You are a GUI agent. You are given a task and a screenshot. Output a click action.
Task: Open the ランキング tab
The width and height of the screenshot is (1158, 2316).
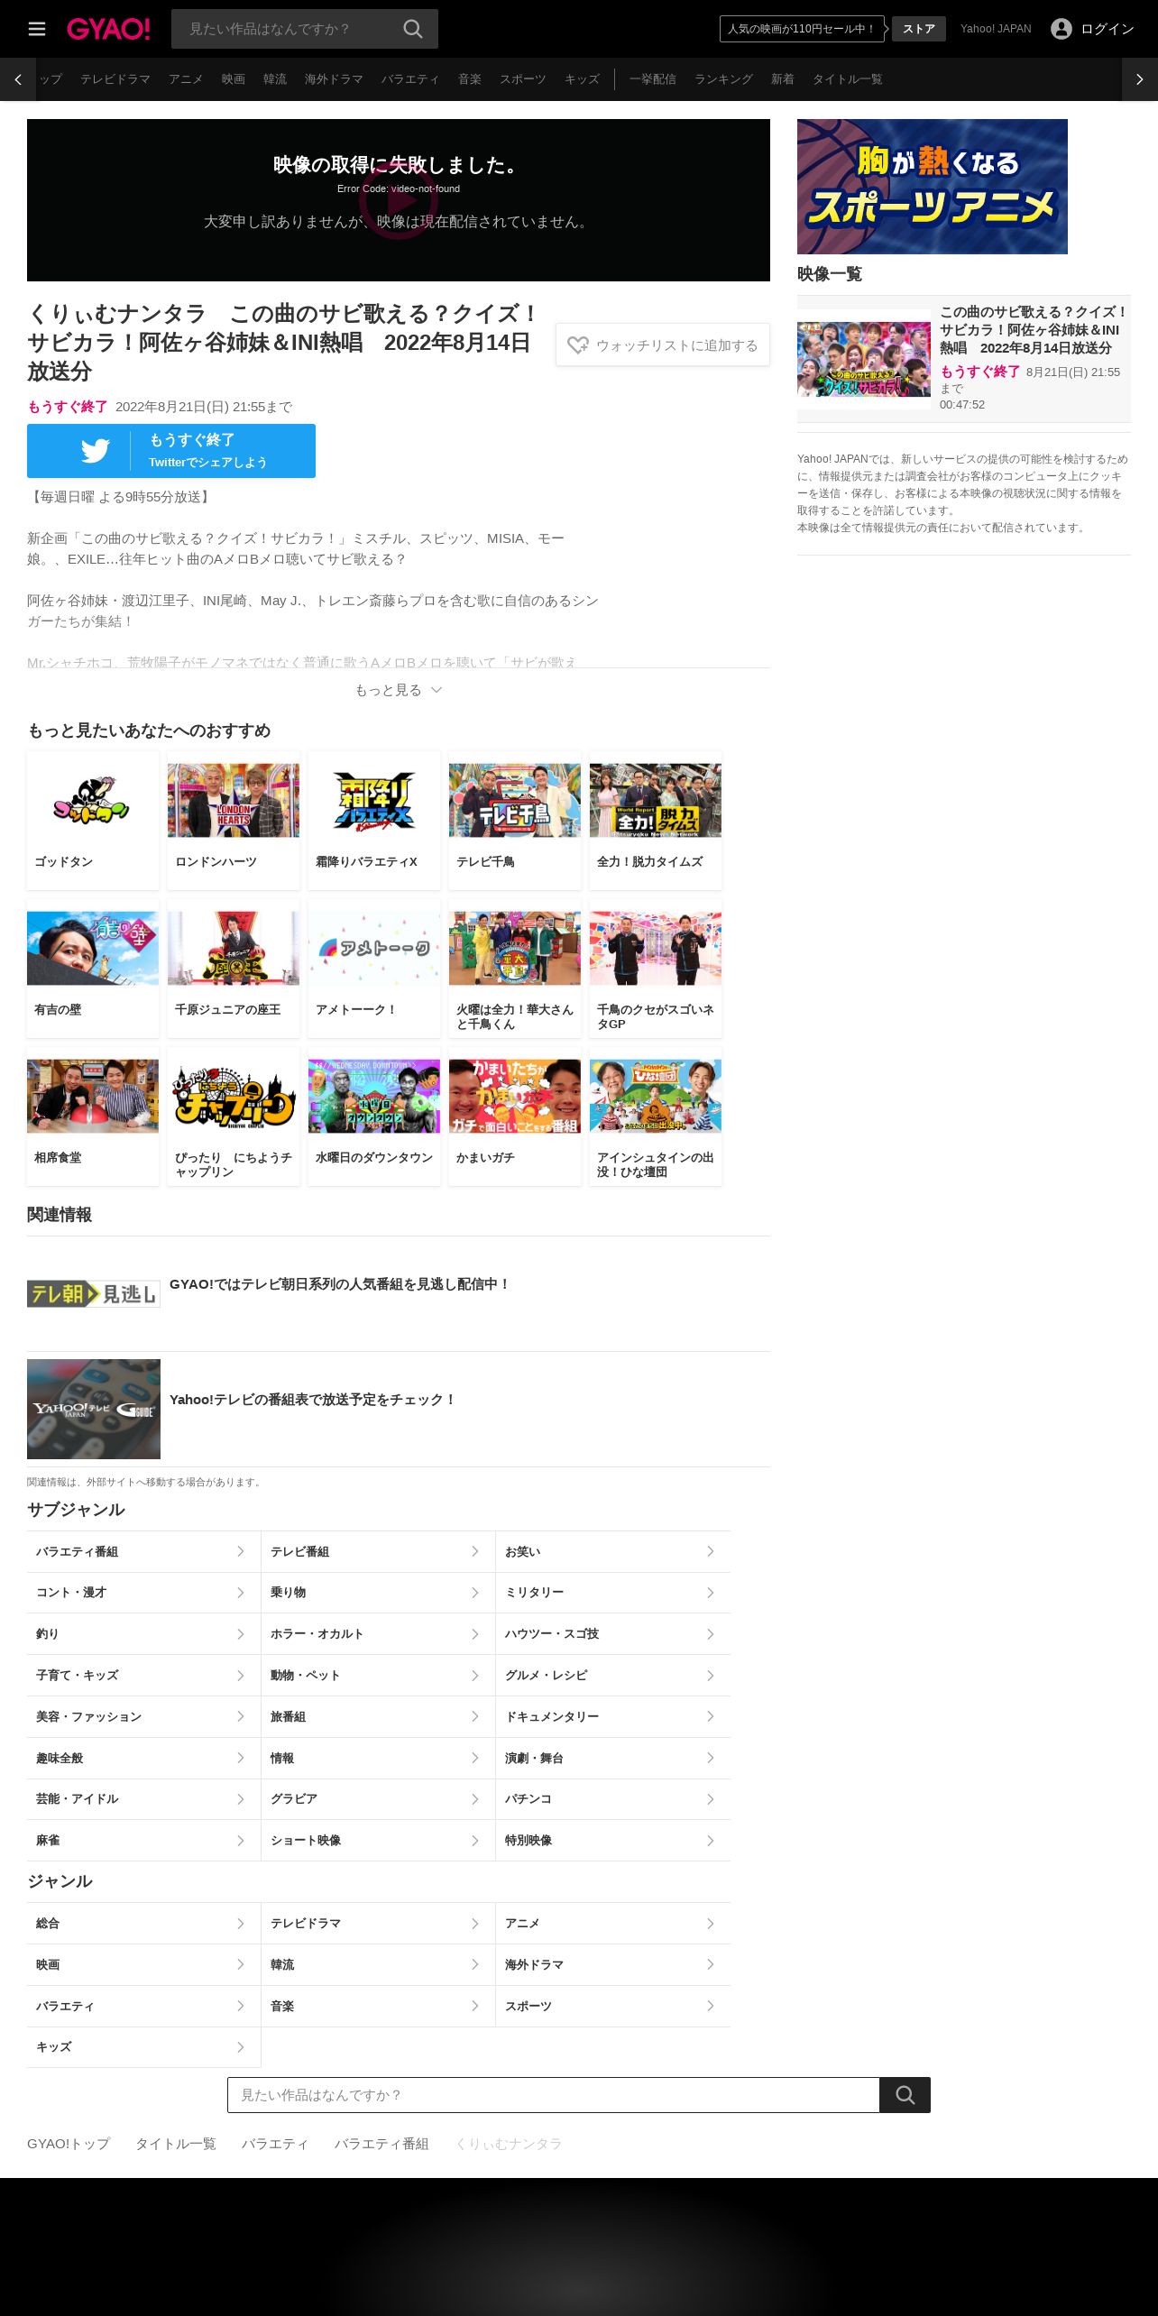point(723,79)
